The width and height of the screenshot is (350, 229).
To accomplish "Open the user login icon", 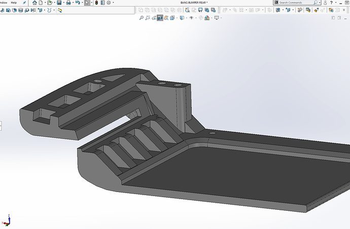I will pyautogui.click(x=325, y=3).
